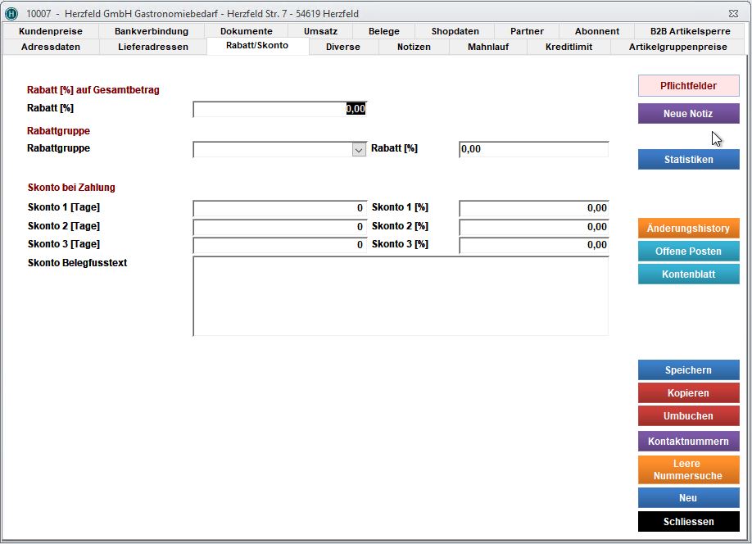Viewport: 752px width, 544px height.
Task: Click the app icon in title bar
Action: tap(11, 14)
